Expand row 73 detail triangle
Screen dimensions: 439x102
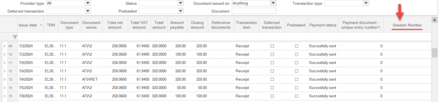[x=4, y=79]
